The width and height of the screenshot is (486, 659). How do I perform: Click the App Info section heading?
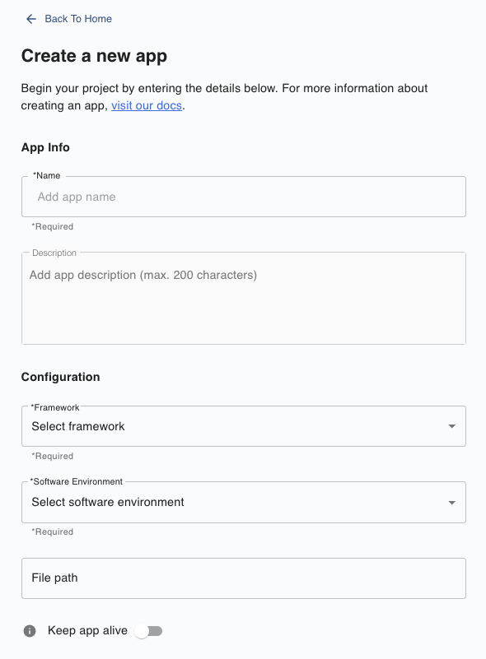[45, 147]
